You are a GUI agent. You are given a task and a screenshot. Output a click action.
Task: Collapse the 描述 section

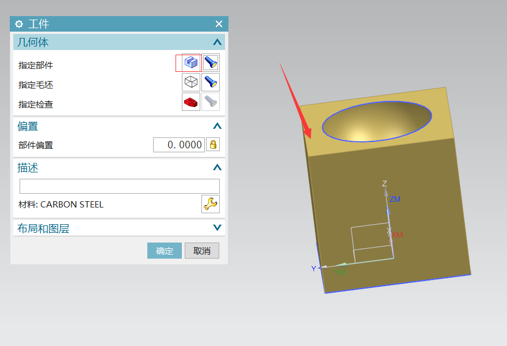217,168
